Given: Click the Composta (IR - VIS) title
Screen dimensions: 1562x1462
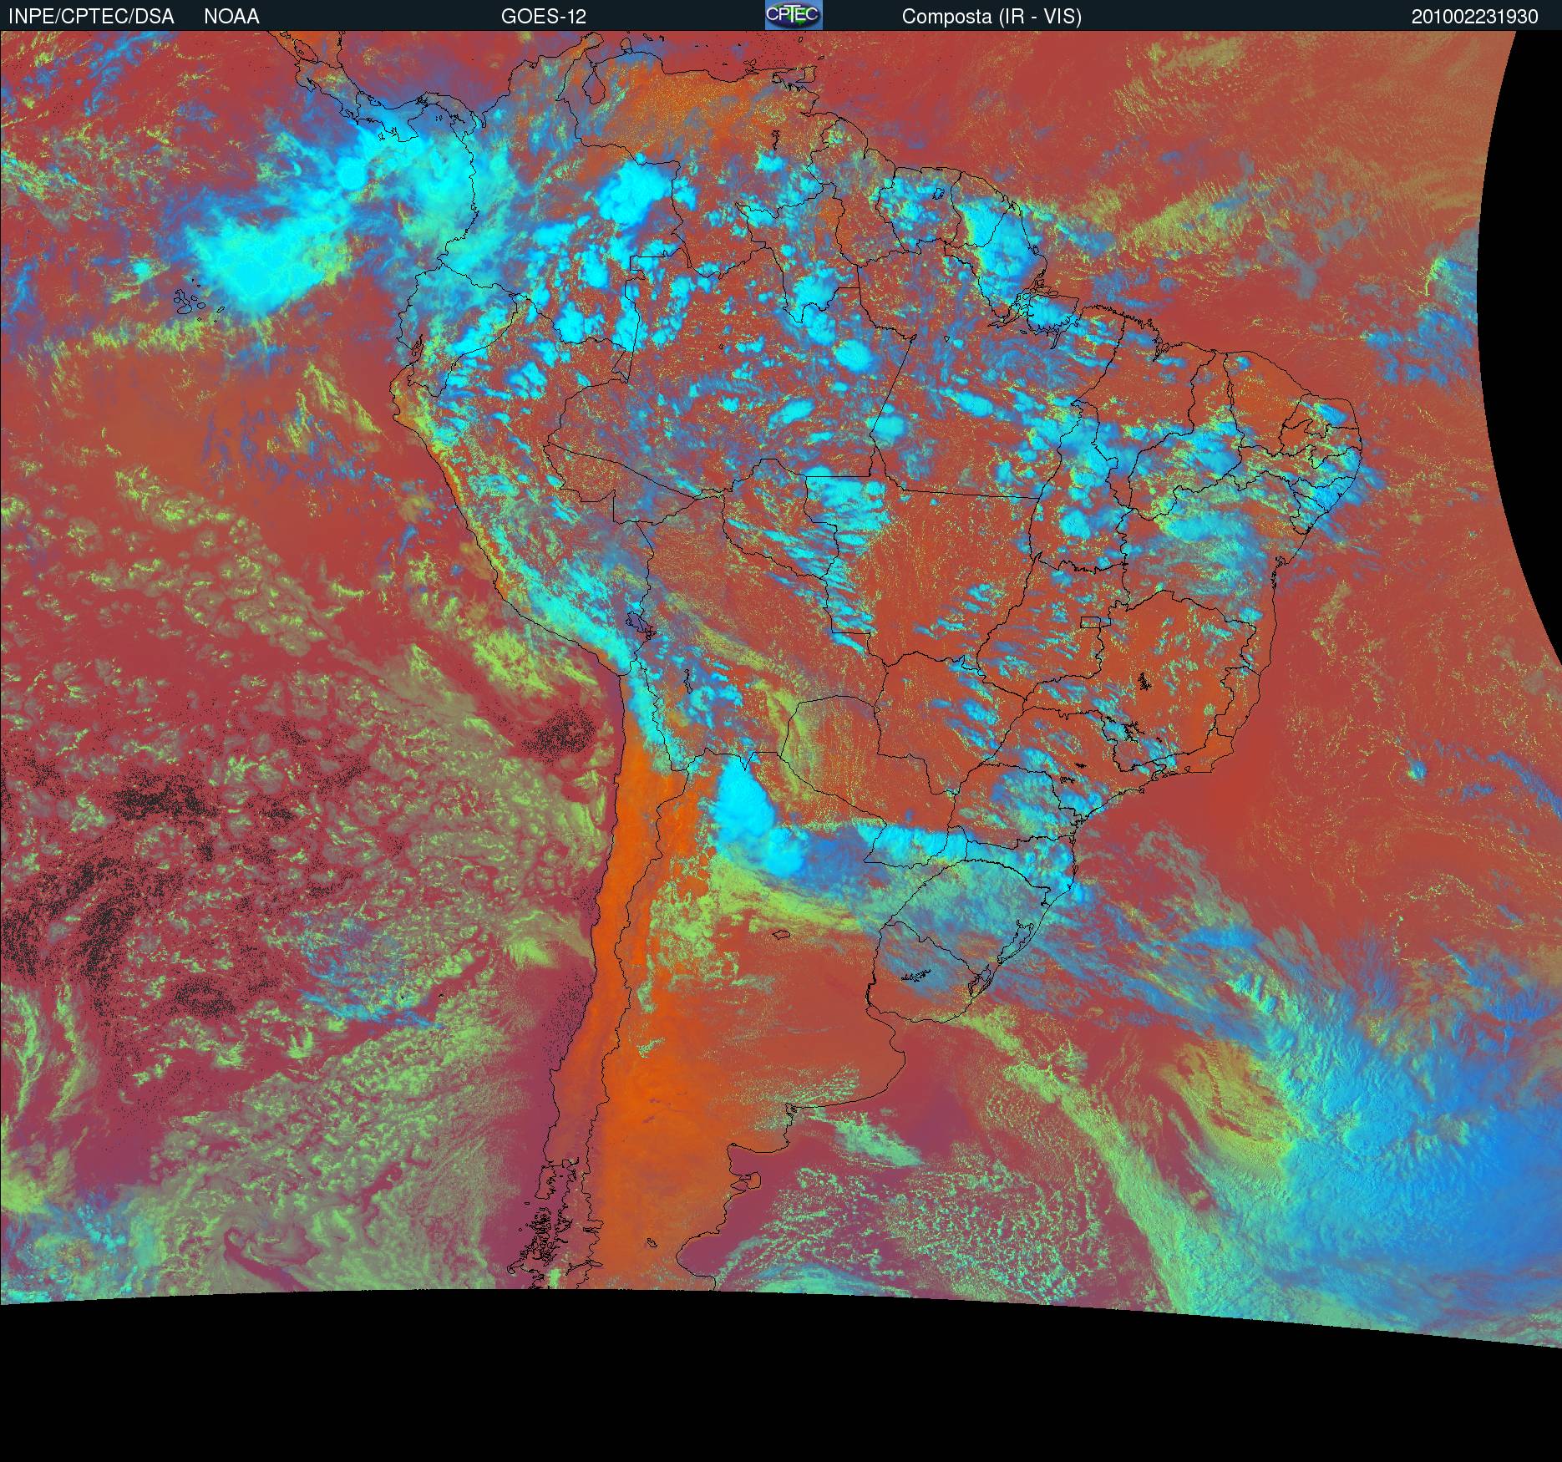Looking at the screenshot, I should (x=991, y=17).
